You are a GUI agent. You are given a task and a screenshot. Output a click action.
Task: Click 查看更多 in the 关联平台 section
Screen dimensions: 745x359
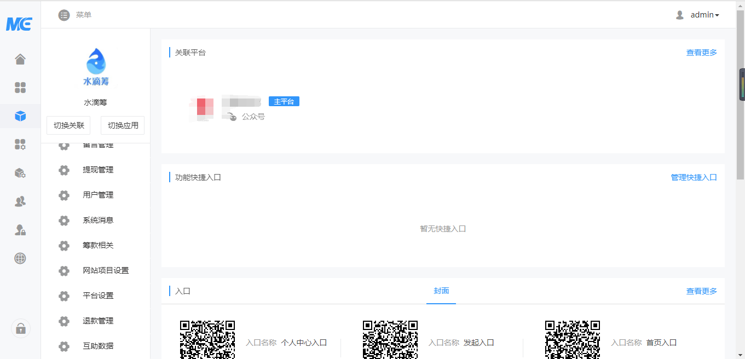pos(702,53)
